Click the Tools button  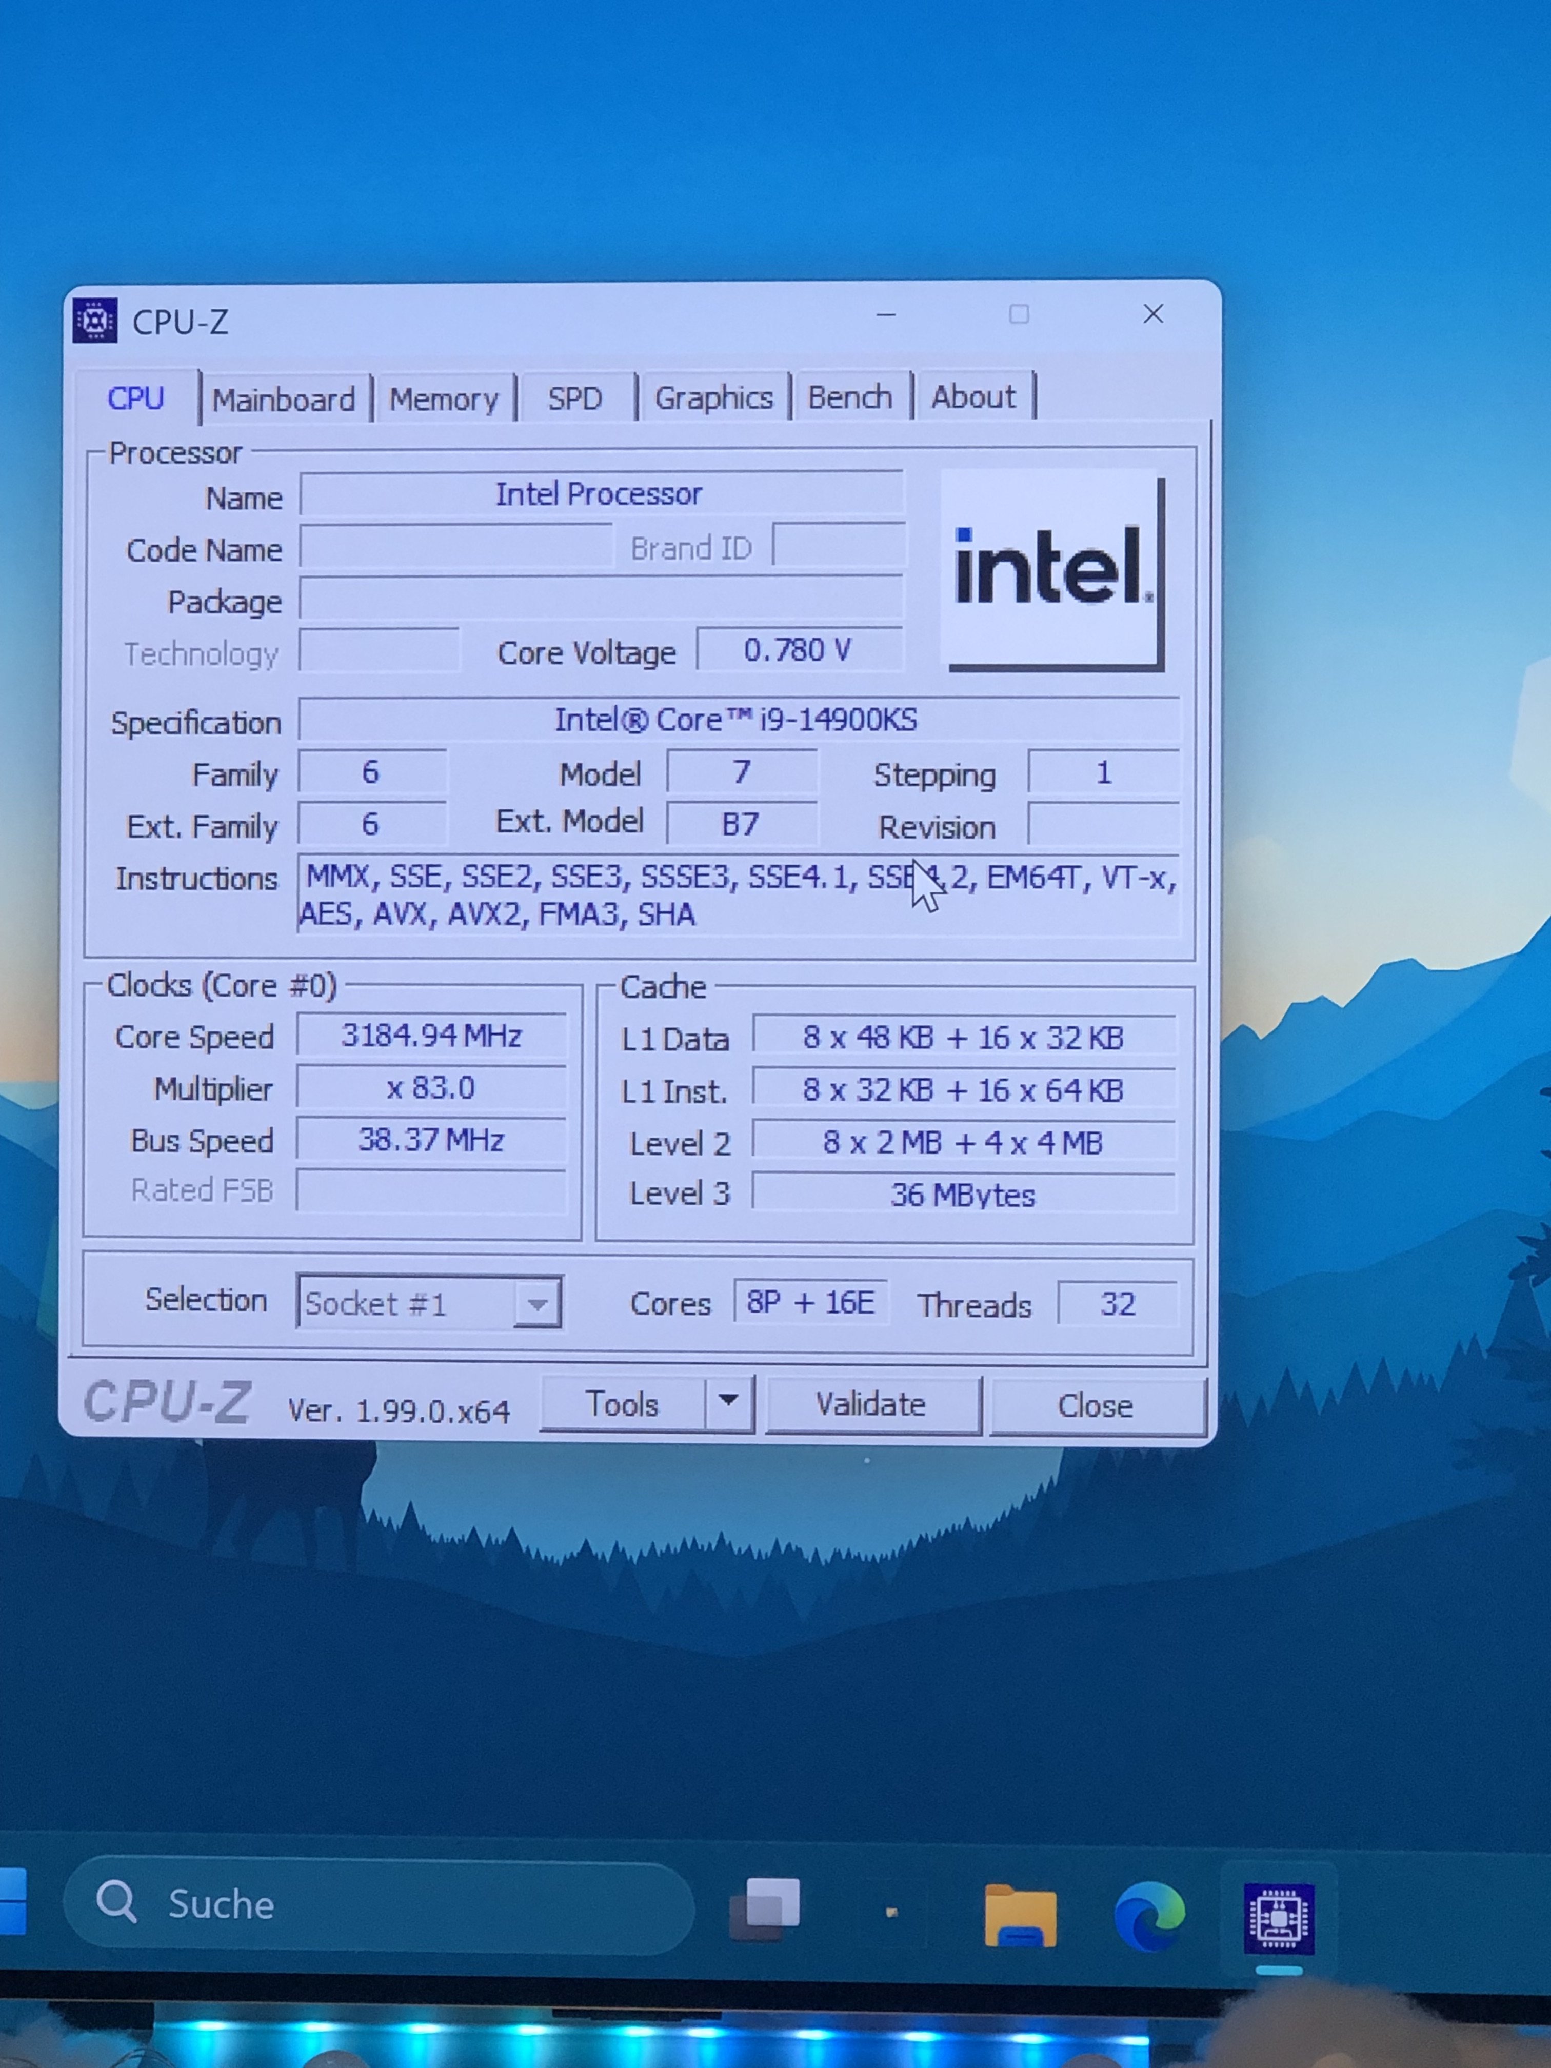tap(622, 1404)
